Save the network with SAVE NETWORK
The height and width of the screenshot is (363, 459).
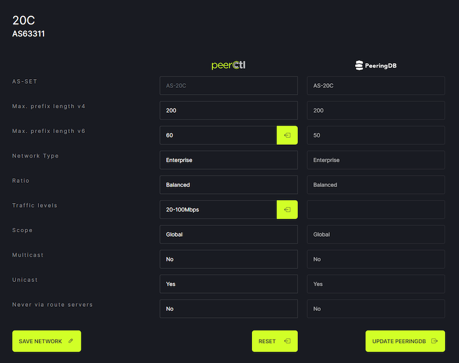tap(46, 341)
